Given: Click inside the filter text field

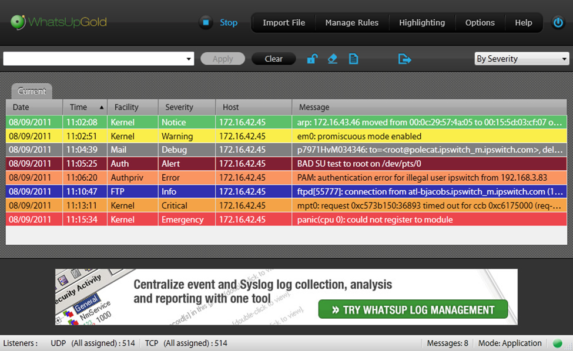Looking at the screenshot, I should pyautogui.click(x=94, y=59).
